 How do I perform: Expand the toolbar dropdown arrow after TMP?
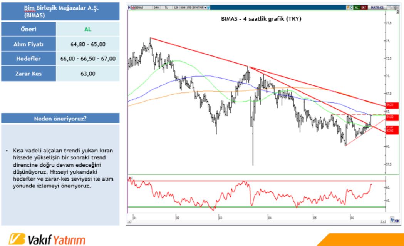tap(205, 8)
